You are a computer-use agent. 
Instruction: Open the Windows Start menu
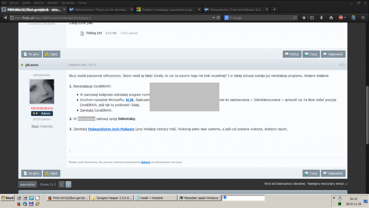[8, 198]
